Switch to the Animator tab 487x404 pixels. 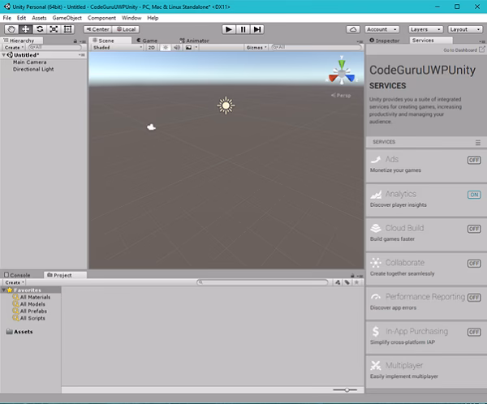194,41
